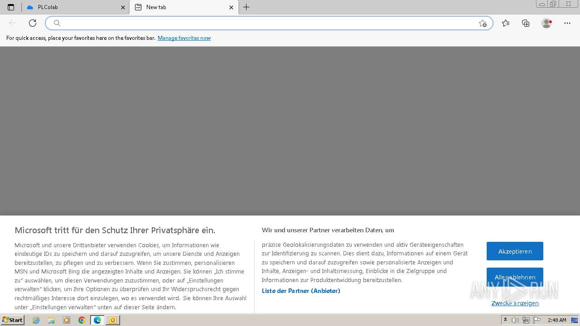Open the Windows Start menu
Viewport: 580px width, 326px height.
[12, 320]
